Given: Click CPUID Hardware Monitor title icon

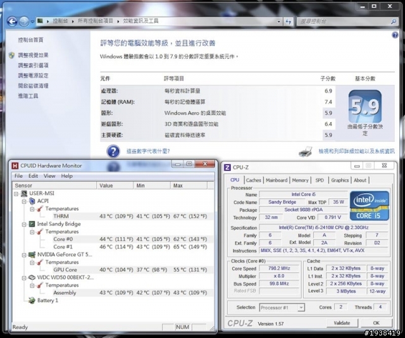Looking at the screenshot, I should coord(15,166).
